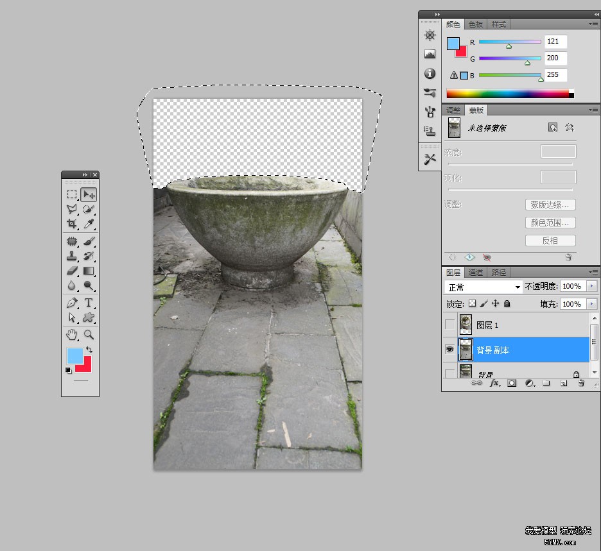Screen dimensions: 601x551
Task: Click the delete layer trash icon
Action: (x=581, y=383)
